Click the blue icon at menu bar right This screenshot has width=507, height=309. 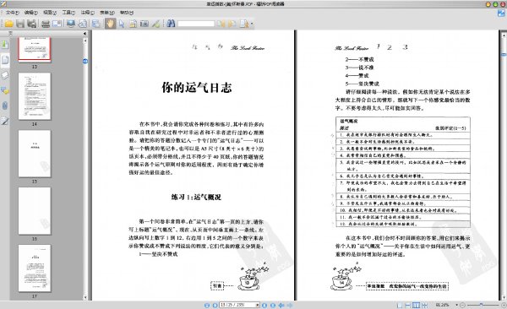pos(501,14)
